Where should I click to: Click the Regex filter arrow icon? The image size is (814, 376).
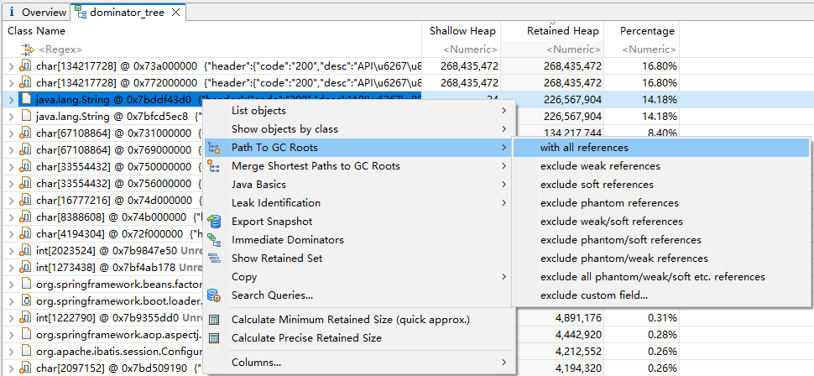click(27, 50)
